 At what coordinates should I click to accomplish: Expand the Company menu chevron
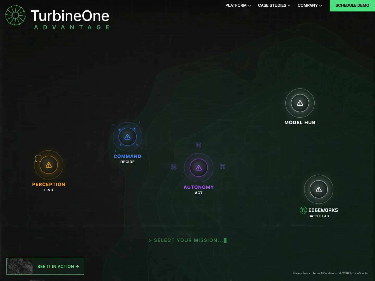[321, 5]
